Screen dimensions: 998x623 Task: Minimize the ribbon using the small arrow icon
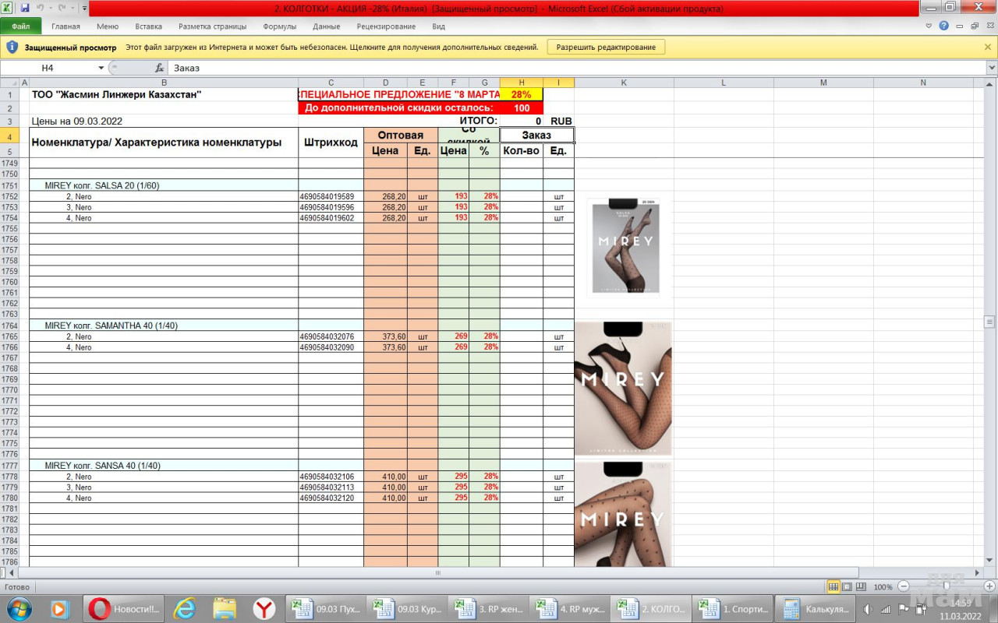[929, 26]
